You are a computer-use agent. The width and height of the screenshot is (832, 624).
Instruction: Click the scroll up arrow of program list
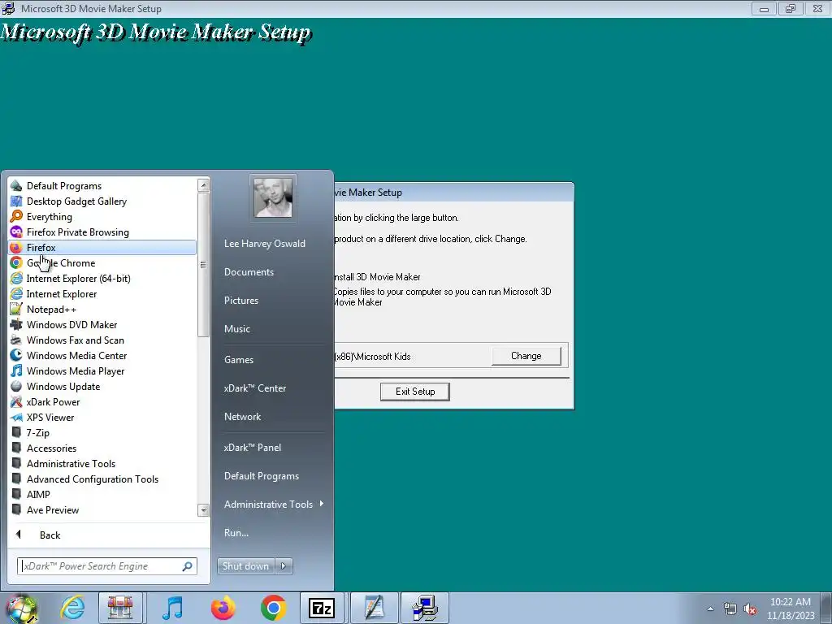203,185
